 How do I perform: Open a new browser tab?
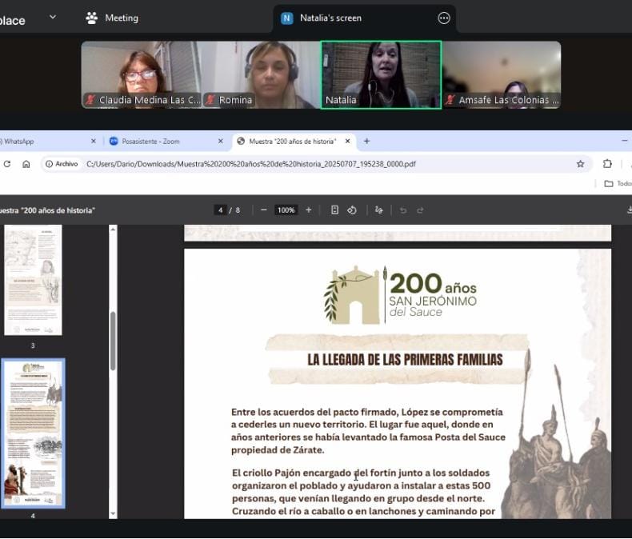pyautogui.click(x=366, y=142)
